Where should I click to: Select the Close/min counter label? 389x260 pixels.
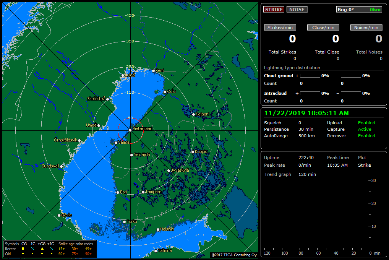point(323,28)
